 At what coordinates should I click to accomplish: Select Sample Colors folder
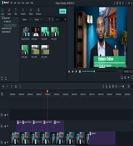(7, 28)
